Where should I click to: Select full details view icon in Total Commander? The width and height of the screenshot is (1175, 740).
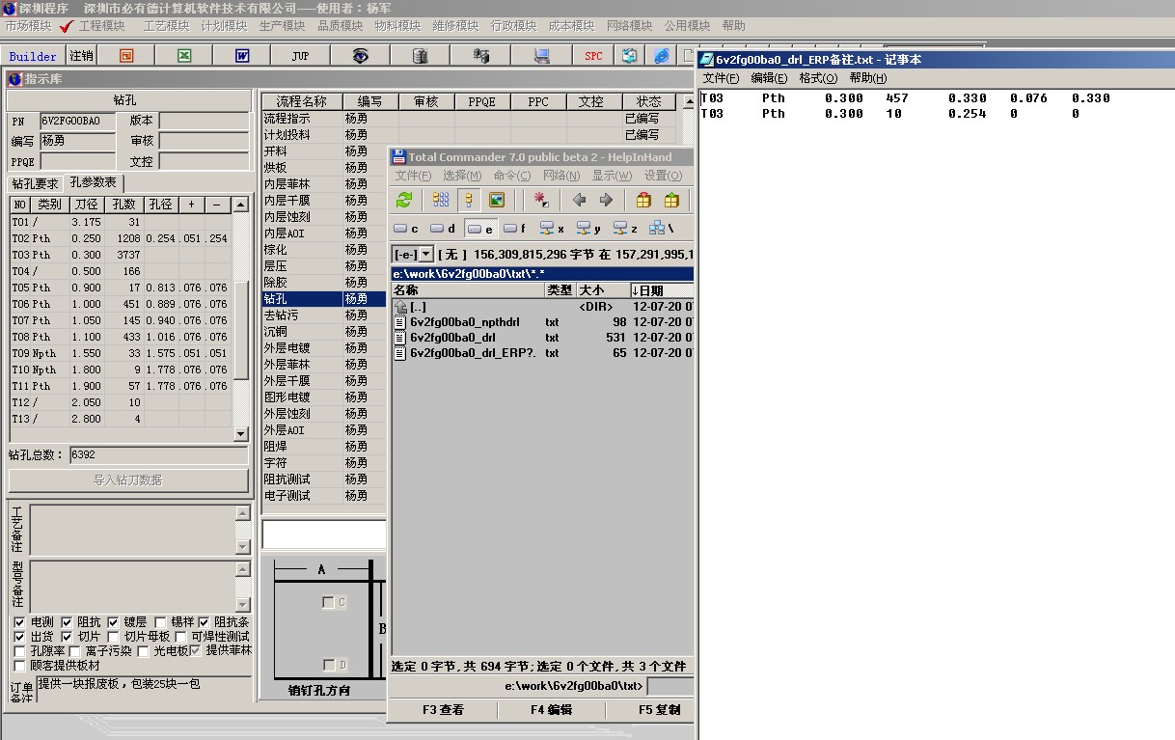pyautogui.click(x=469, y=200)
